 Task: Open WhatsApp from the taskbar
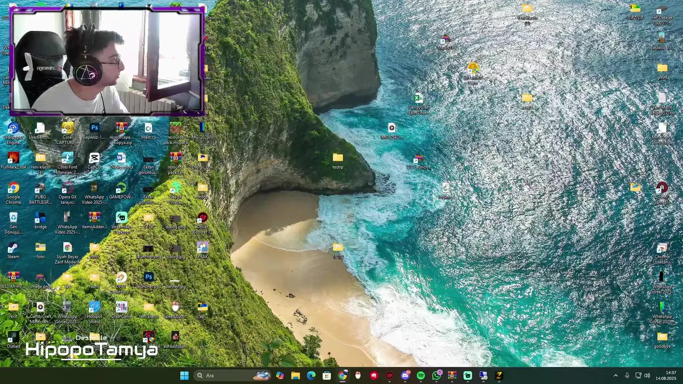(436, 375)
